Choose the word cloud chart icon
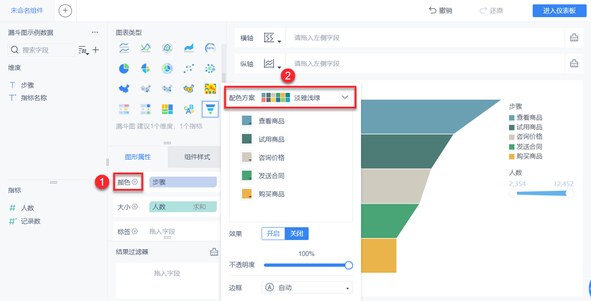This screenshot has height=301, width=591. [189, 109]
